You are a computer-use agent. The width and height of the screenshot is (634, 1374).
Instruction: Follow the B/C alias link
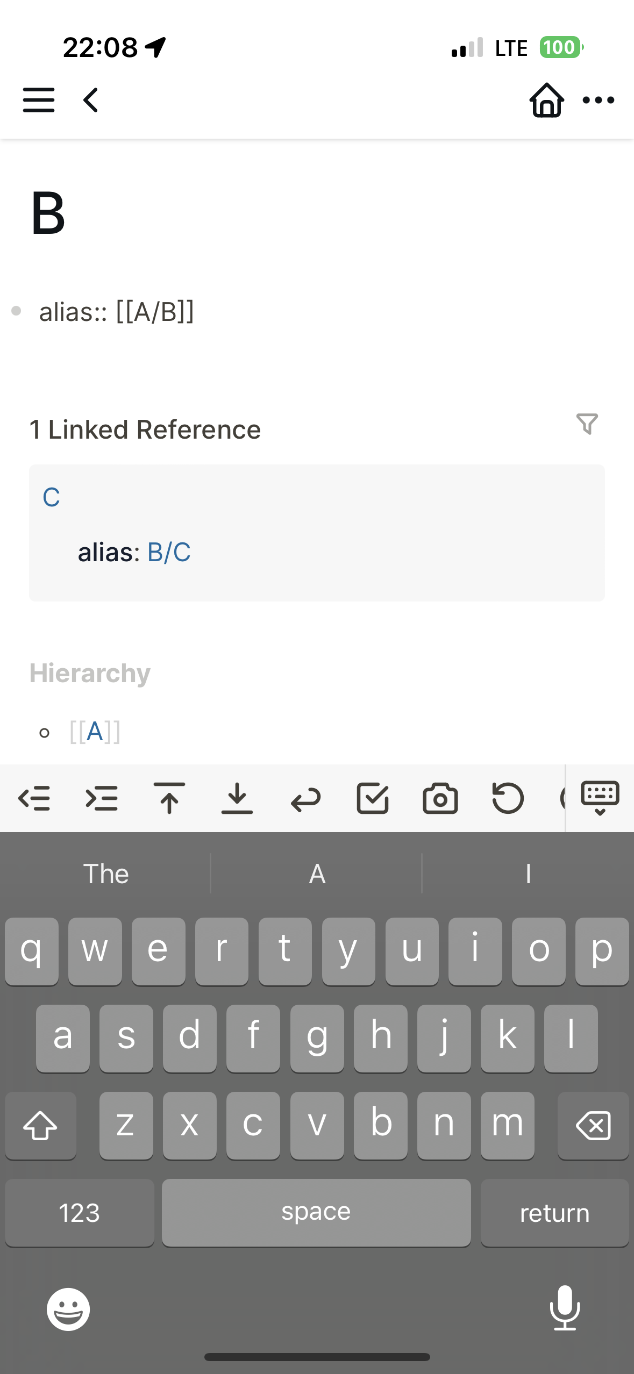click(169, 553)
